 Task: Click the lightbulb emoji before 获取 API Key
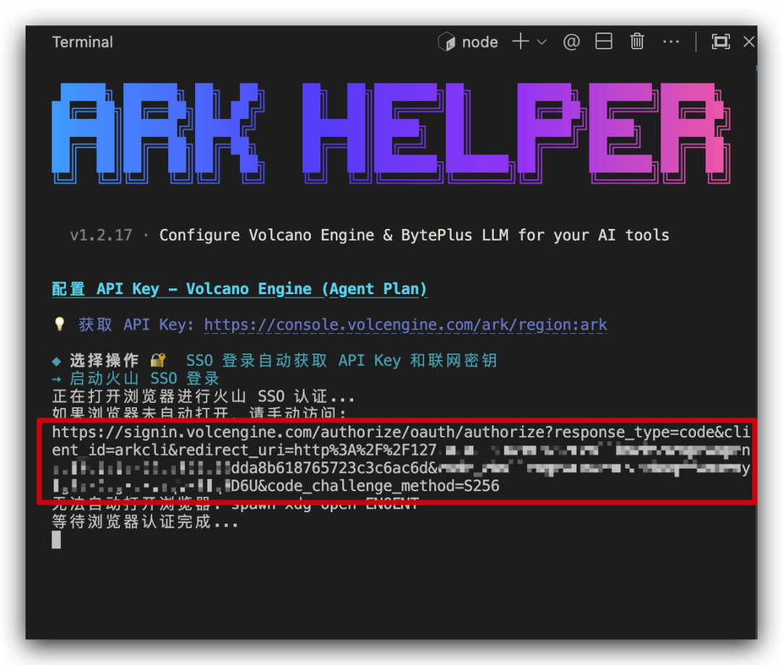pos(59,325)
